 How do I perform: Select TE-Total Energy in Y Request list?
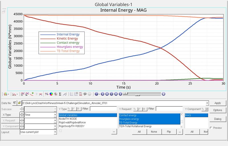[149, 123]
